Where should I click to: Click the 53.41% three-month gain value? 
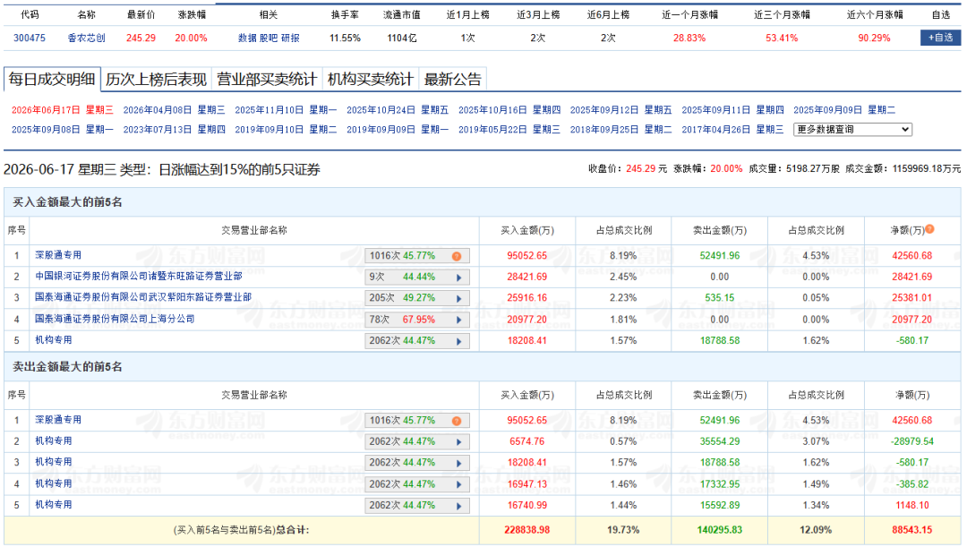[782, 38]
